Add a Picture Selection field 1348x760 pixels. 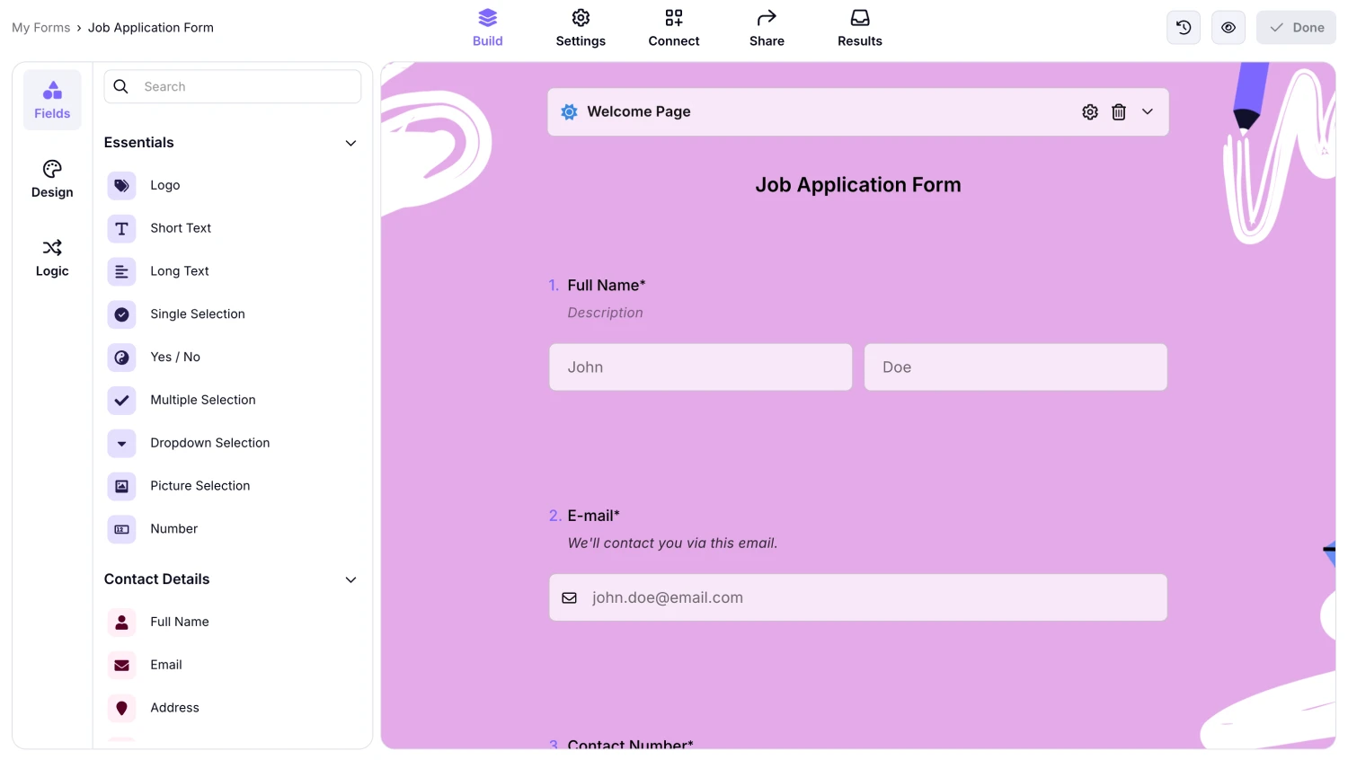click(200, 486)
